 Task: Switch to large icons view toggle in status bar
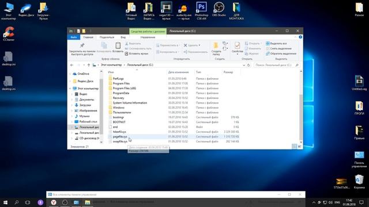300,147
